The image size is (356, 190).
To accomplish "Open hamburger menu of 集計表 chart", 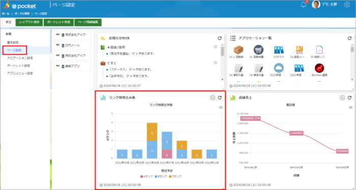I will pyautogui.click(x=350, y=107).
